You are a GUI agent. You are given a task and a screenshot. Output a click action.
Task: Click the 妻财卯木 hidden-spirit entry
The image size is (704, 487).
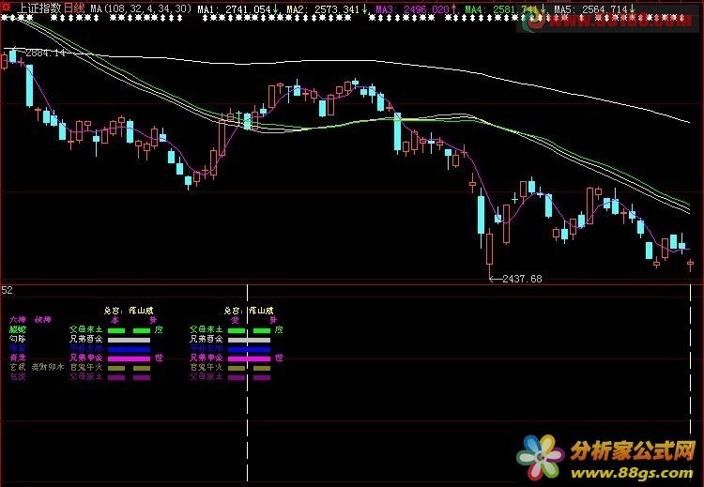[48, 367]
